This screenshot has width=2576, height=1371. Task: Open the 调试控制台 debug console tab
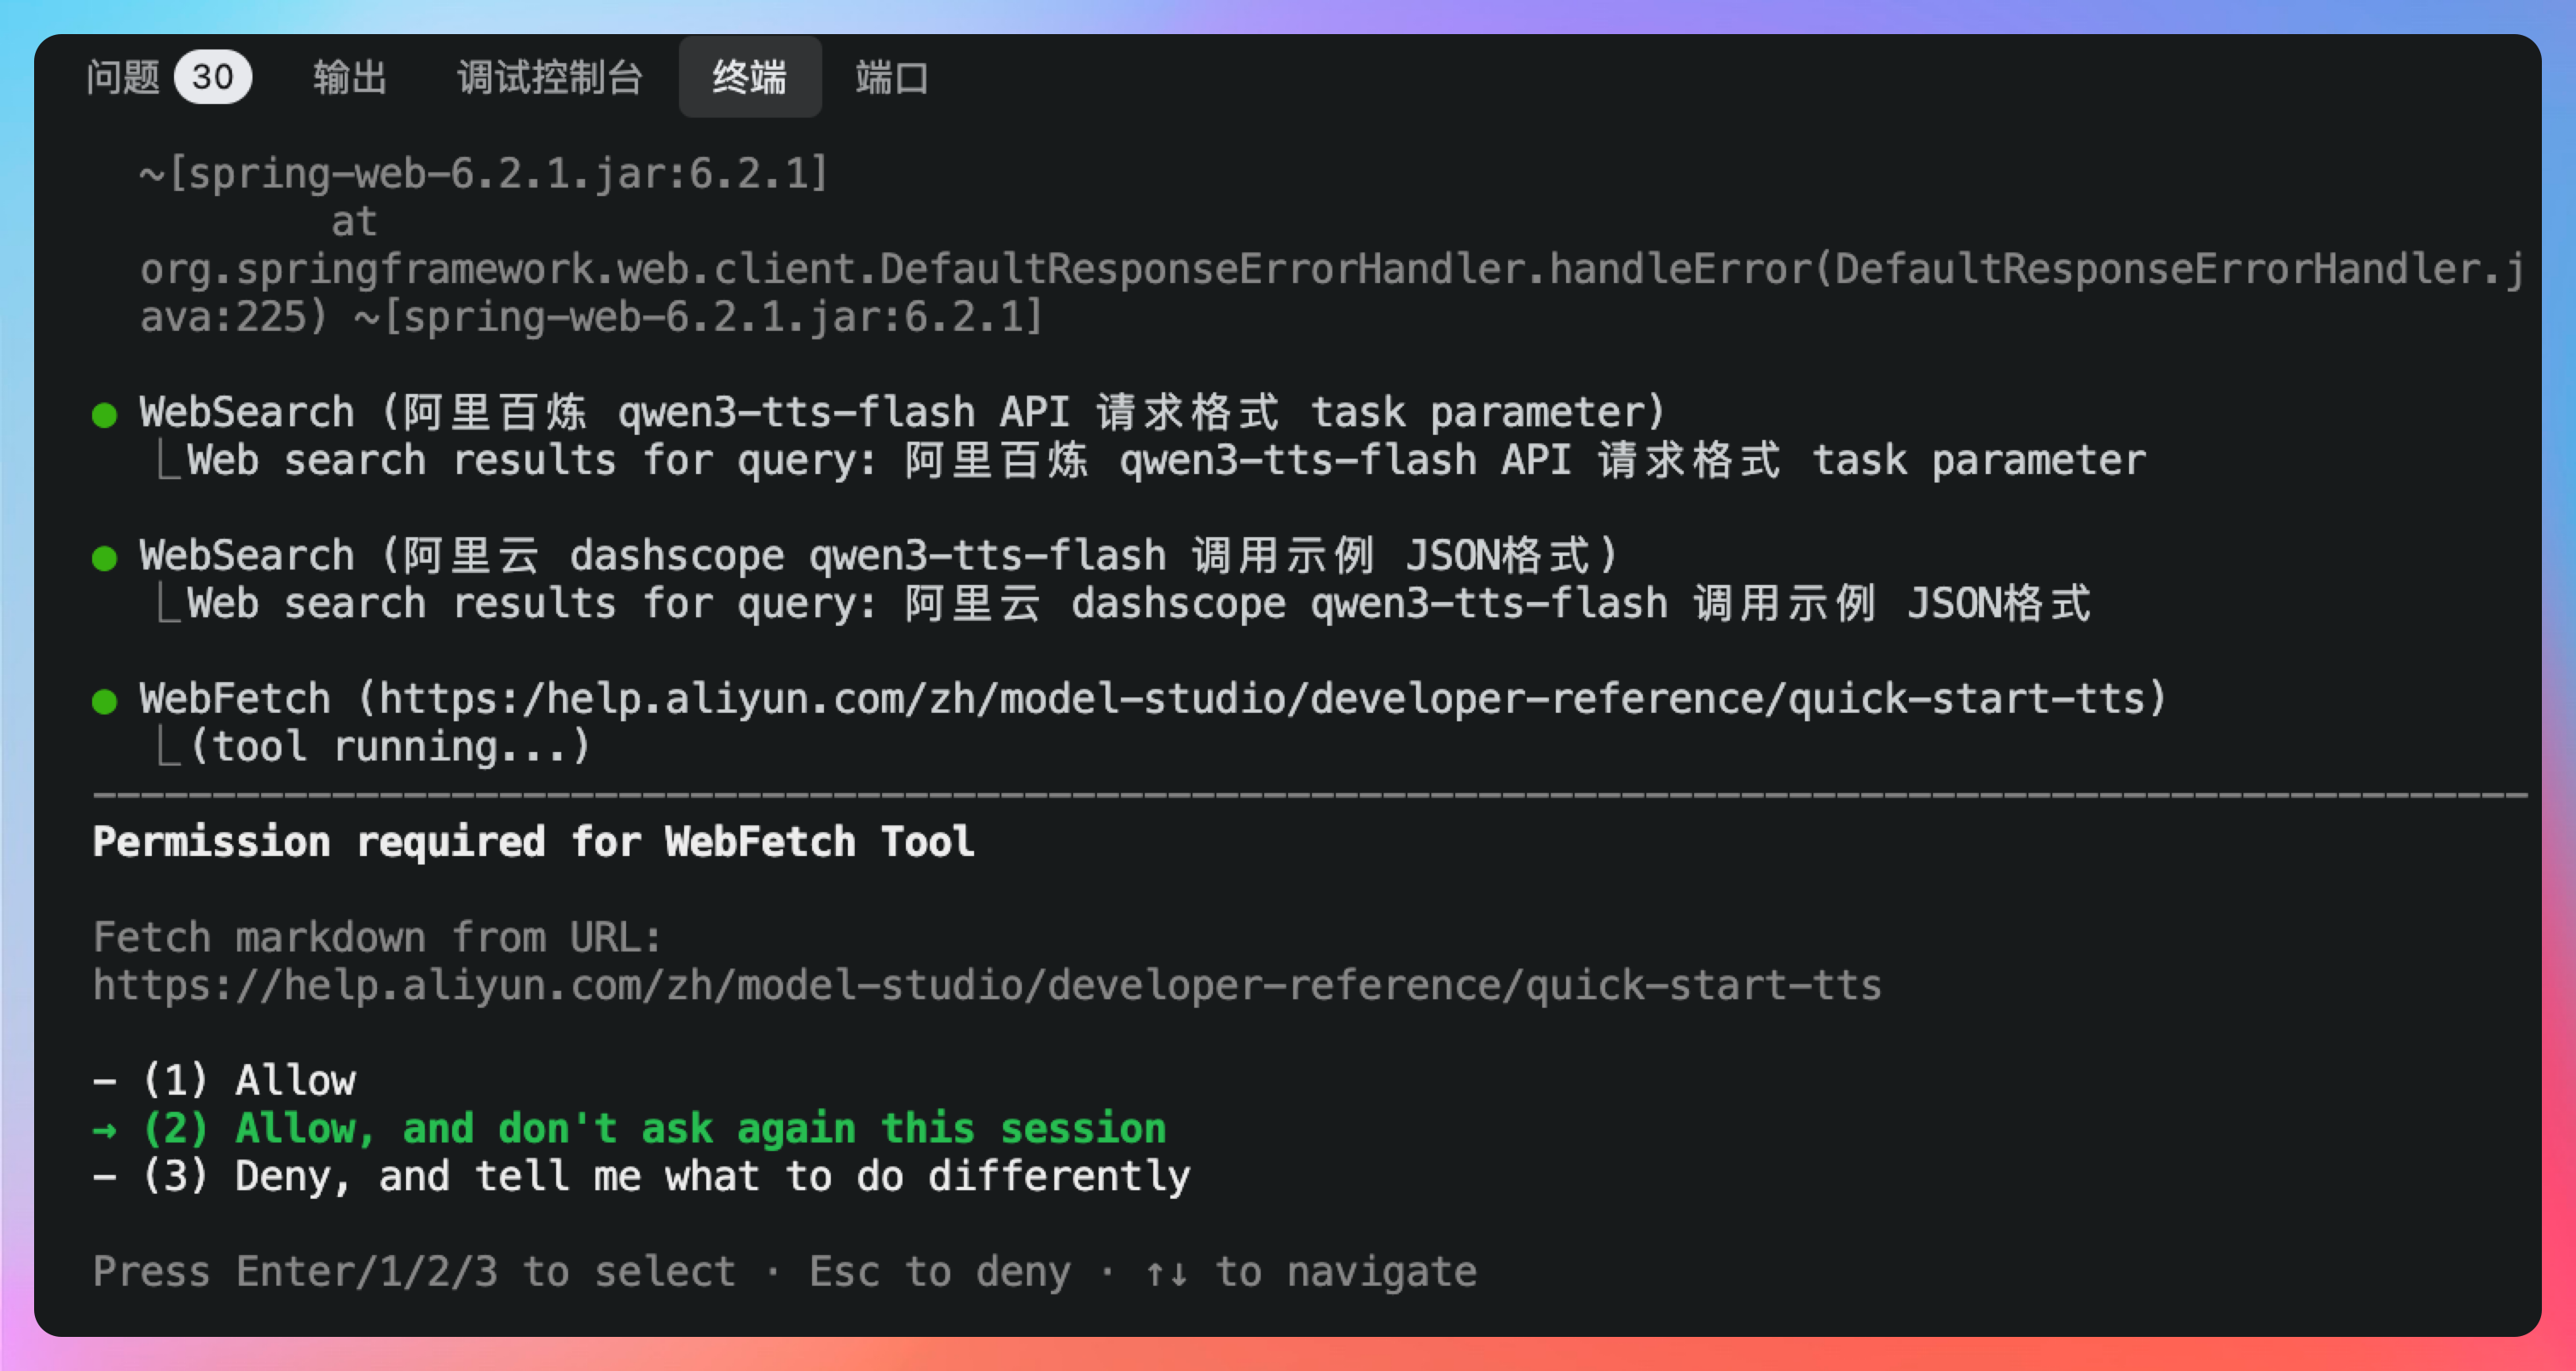[549, 77]
